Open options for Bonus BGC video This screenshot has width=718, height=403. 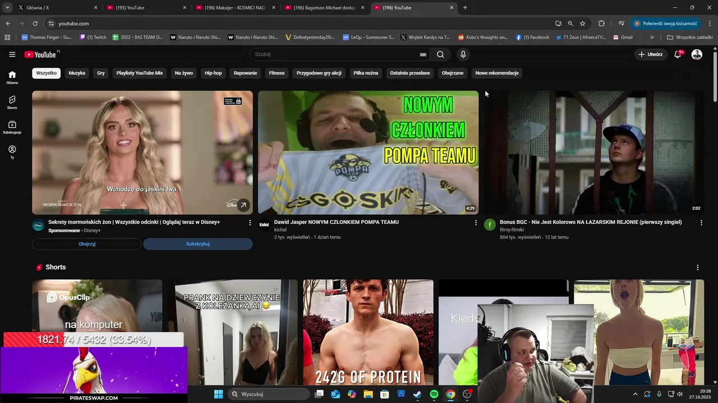tap(701, 223)
